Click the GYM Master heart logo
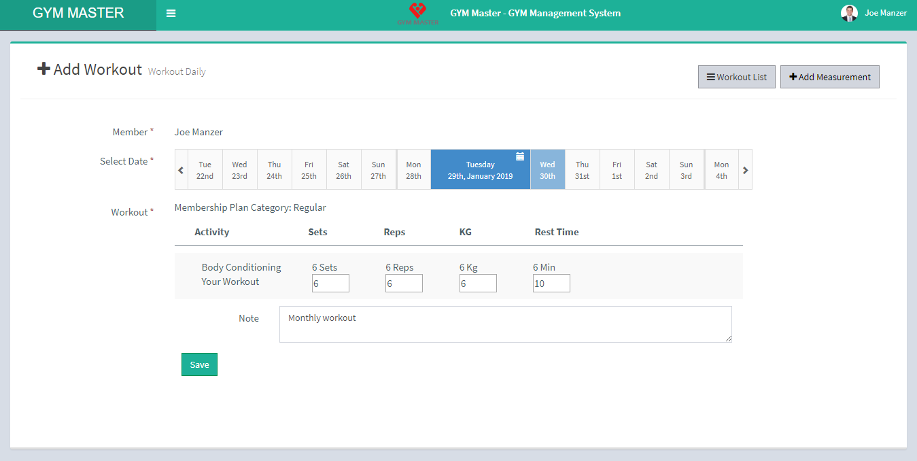Image resolution: width=917 pixels, height=461 pixels. [x=417, y=13]
